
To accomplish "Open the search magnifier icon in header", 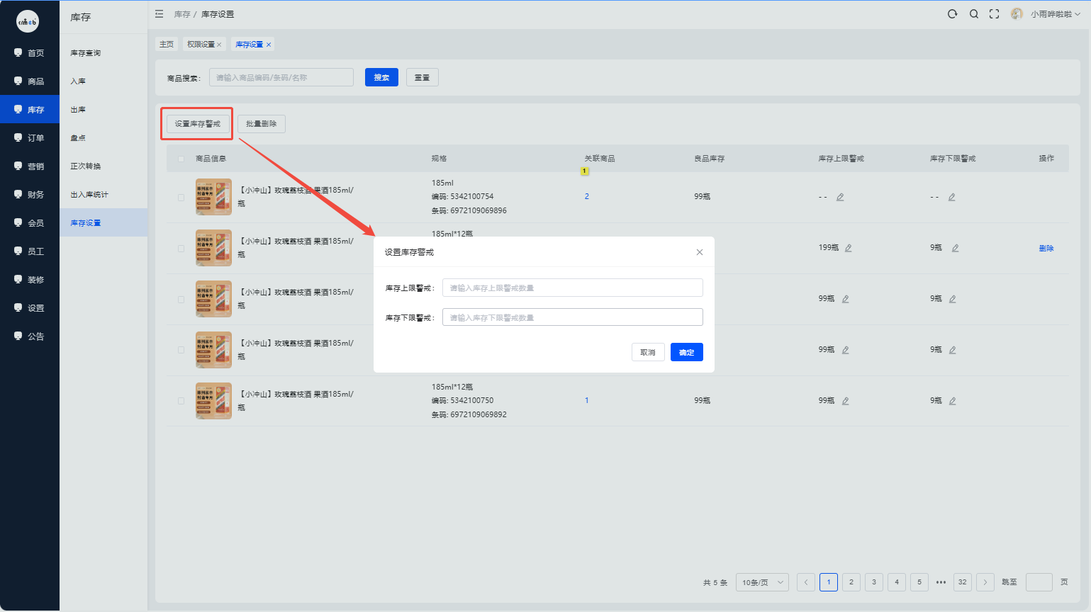I will point(974,14).
